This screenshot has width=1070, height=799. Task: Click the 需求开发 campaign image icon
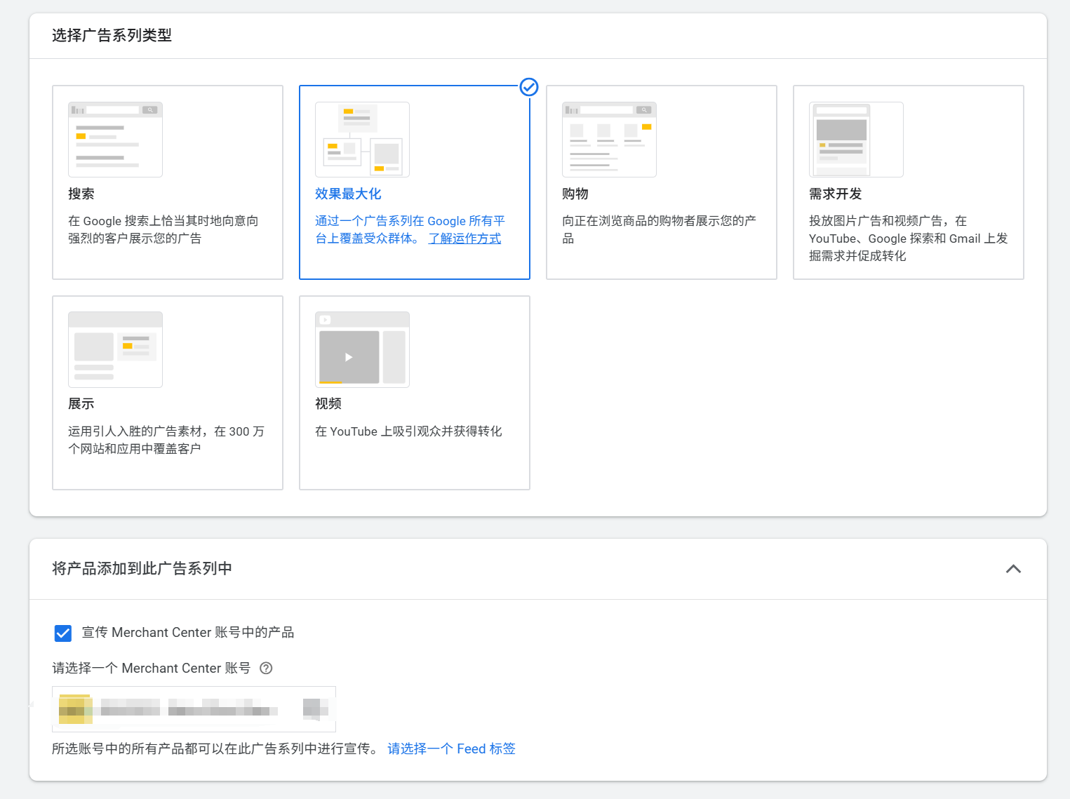pos(856,140)
